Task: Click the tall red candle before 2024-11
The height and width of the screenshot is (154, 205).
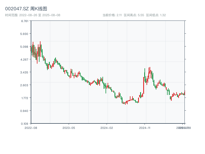Action: pyautogui.click(x=143, y=85)
